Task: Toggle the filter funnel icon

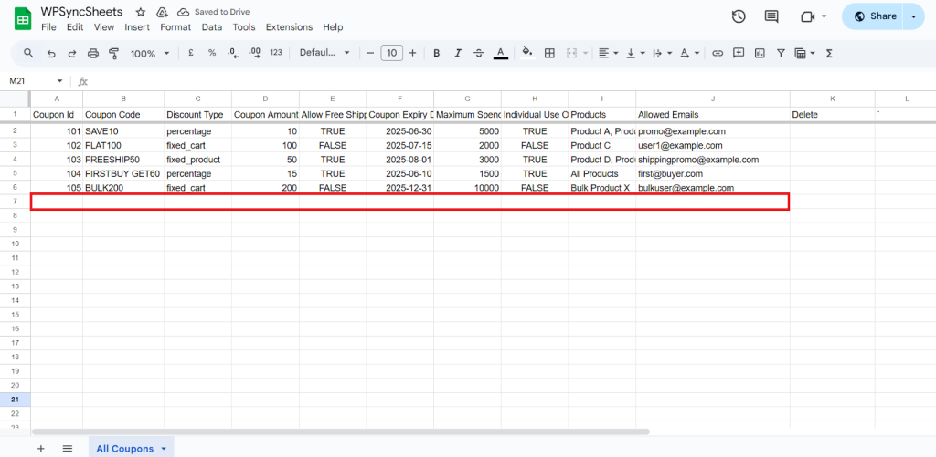Action: point(781,53)
